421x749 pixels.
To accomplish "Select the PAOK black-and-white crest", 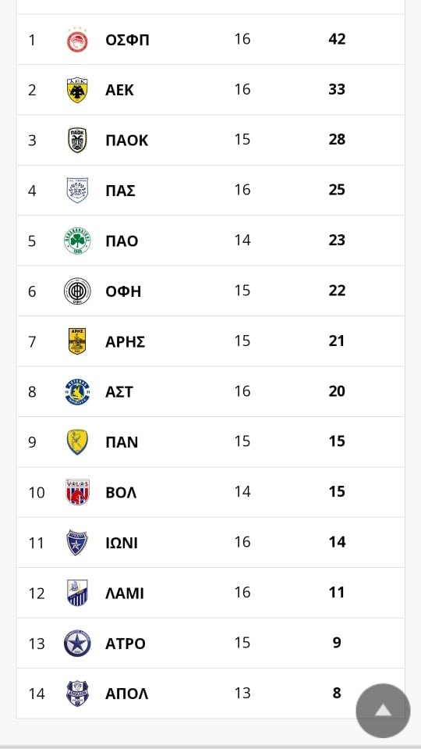I will click(x=77, y=140).
